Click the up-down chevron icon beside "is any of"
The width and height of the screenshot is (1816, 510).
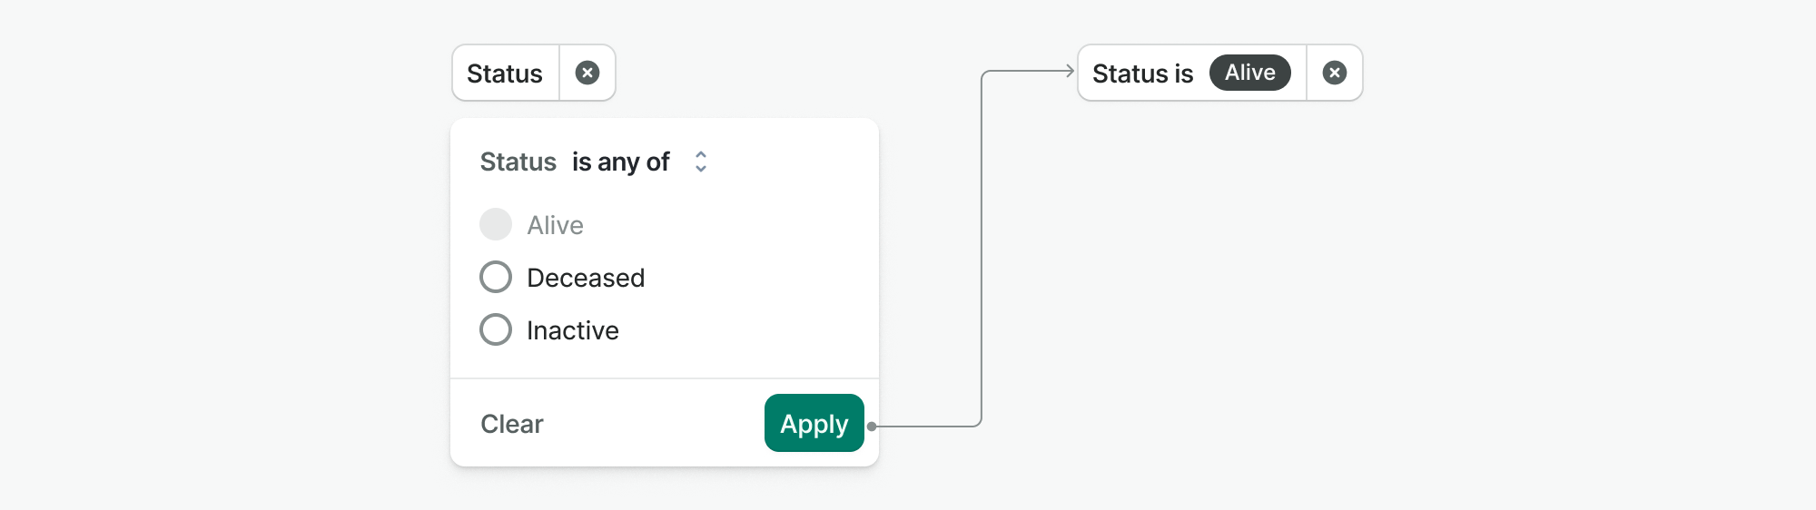coord(701,162)
